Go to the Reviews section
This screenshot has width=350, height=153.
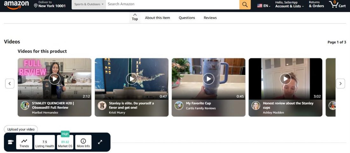210,18
